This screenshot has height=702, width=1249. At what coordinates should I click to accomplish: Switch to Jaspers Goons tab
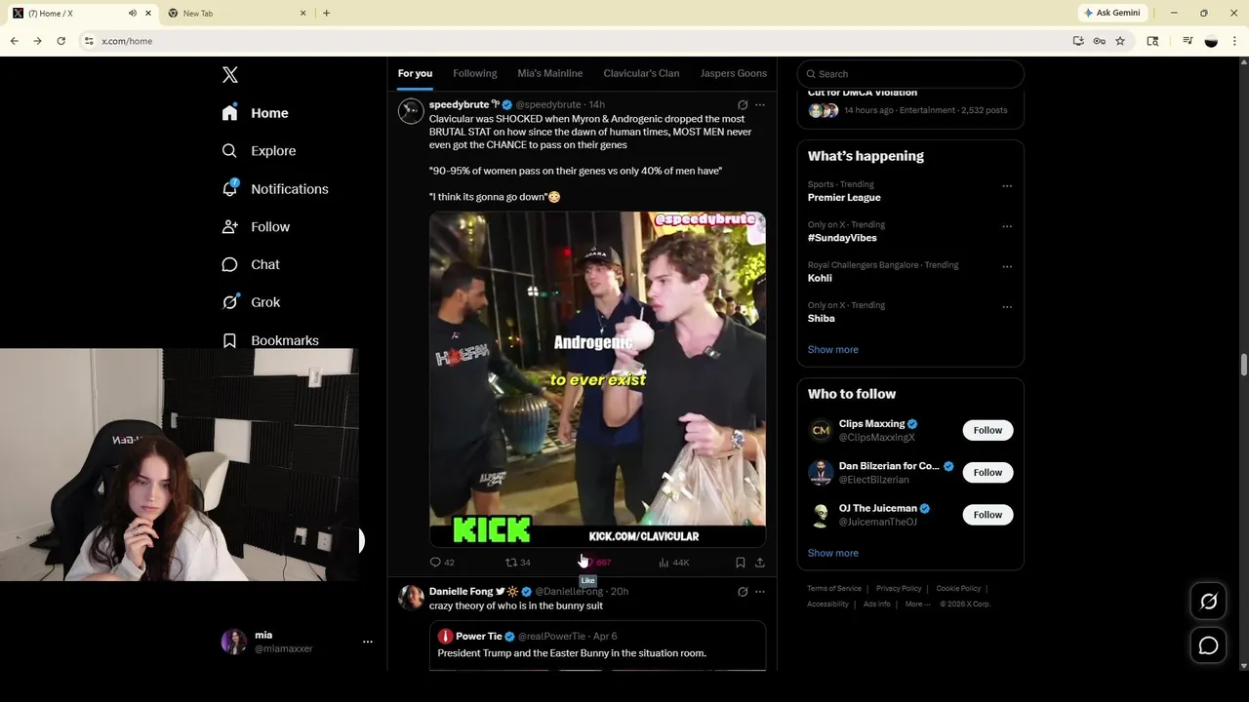(734, 73)
